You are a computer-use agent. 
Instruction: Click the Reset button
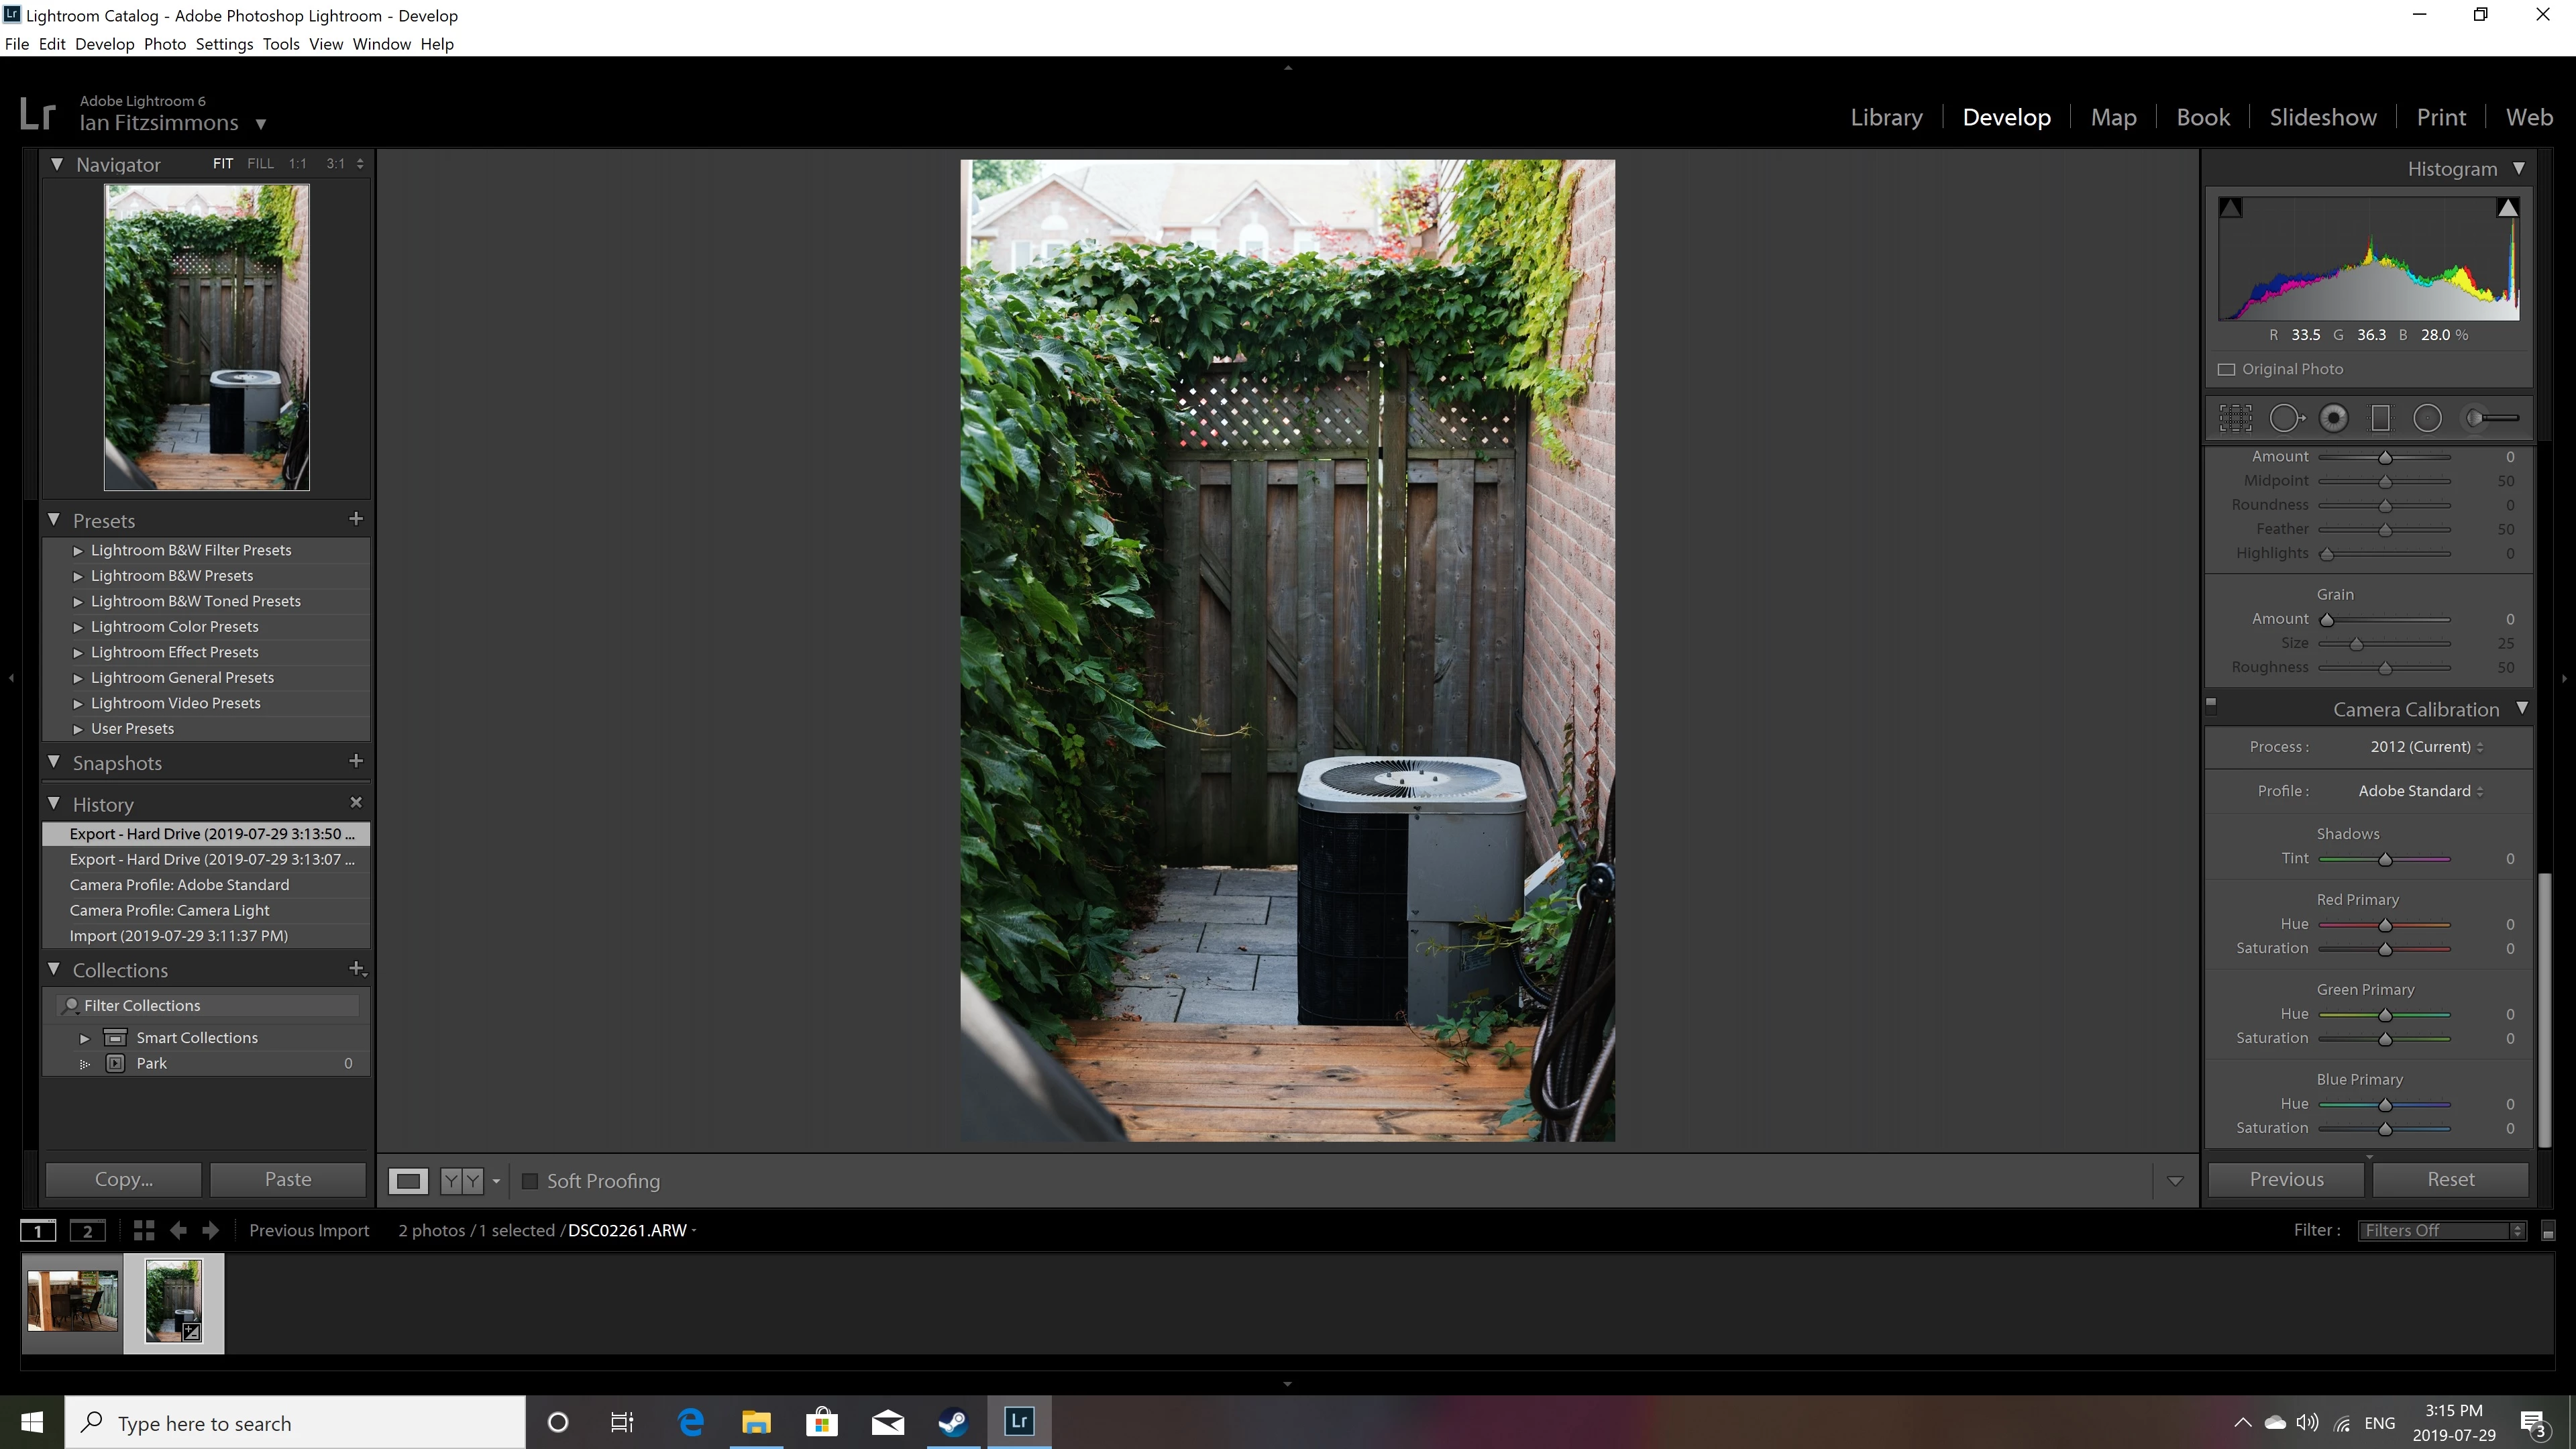point(2450,1179)
